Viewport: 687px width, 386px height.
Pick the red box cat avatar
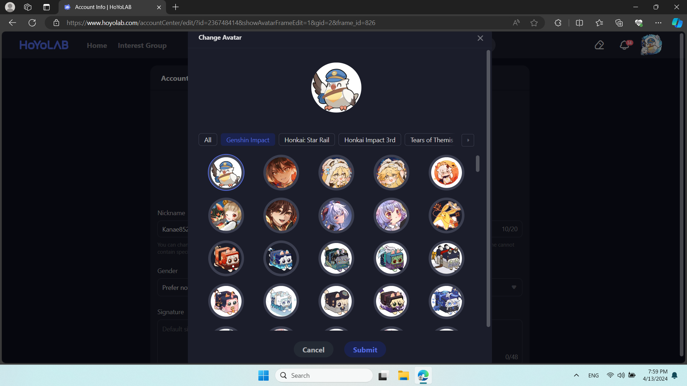tap(226, 258)
